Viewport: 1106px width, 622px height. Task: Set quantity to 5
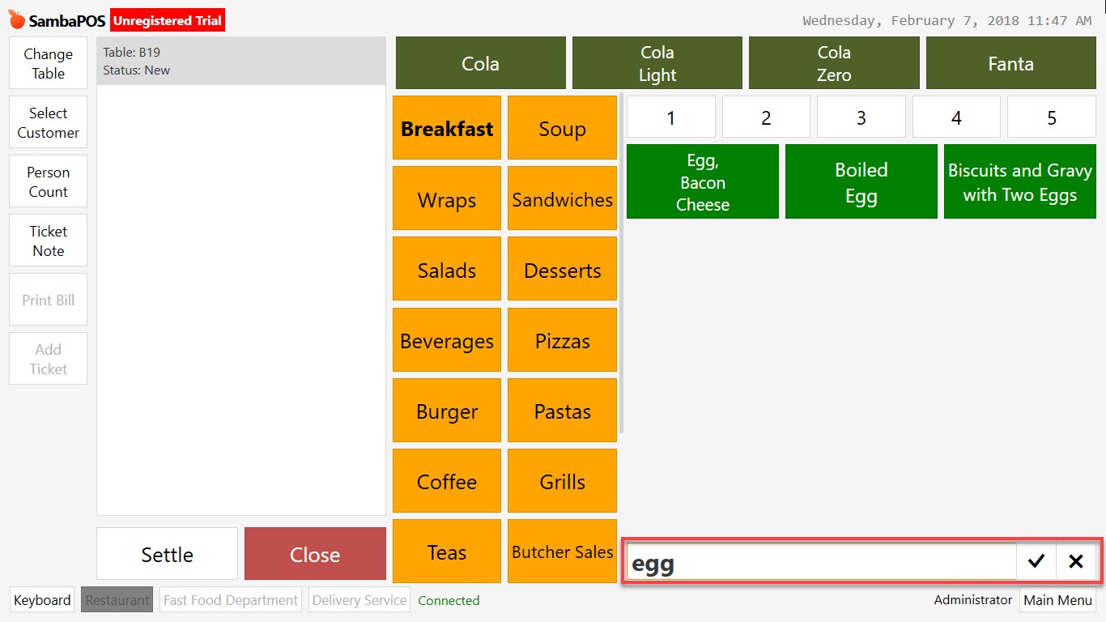coord(1051,117)
